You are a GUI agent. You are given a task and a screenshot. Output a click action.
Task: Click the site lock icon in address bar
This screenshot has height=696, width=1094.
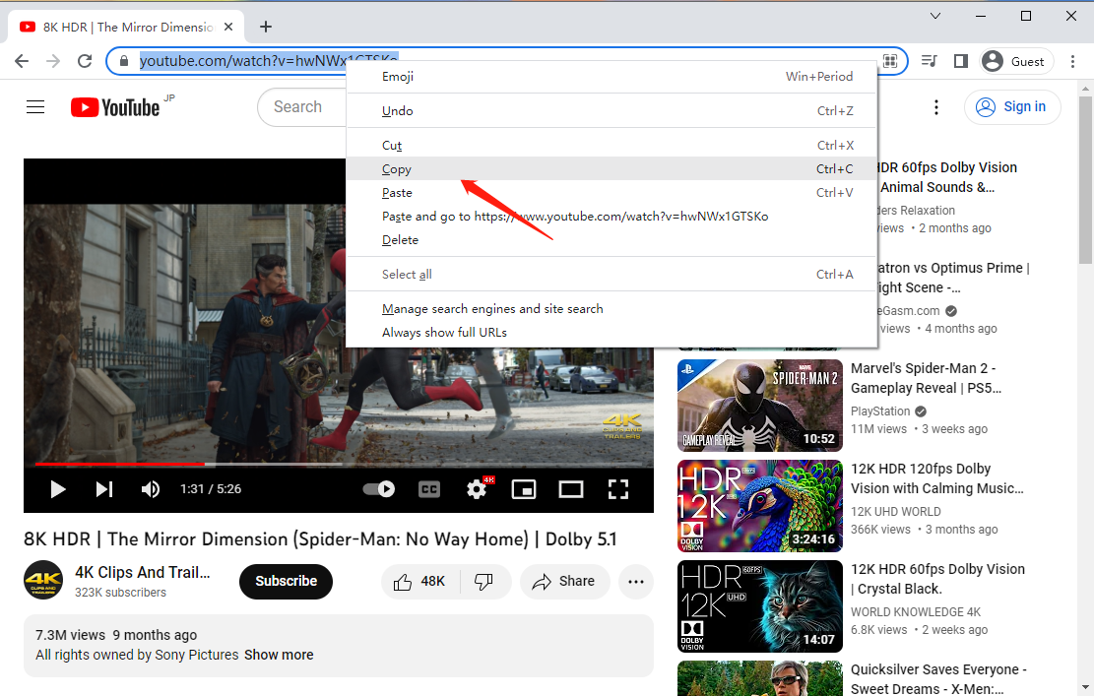click(x=124, y=61)
